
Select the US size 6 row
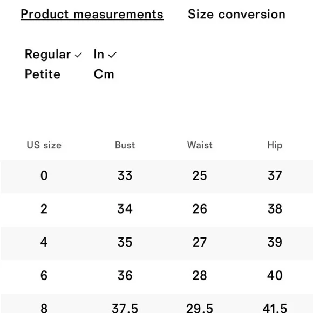pyautogui.click(x=156, y=276)
